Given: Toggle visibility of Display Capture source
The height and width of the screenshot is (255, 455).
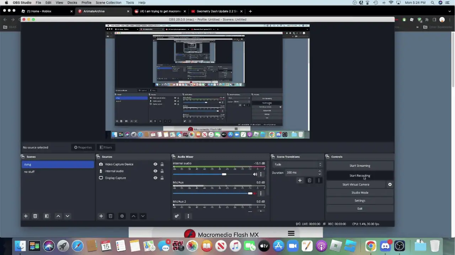Looking at the screenshot, I should coord(155,178).
